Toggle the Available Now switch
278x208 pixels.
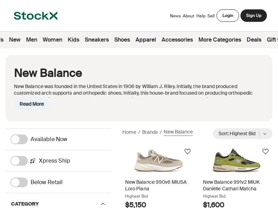[x=19, y=139]
